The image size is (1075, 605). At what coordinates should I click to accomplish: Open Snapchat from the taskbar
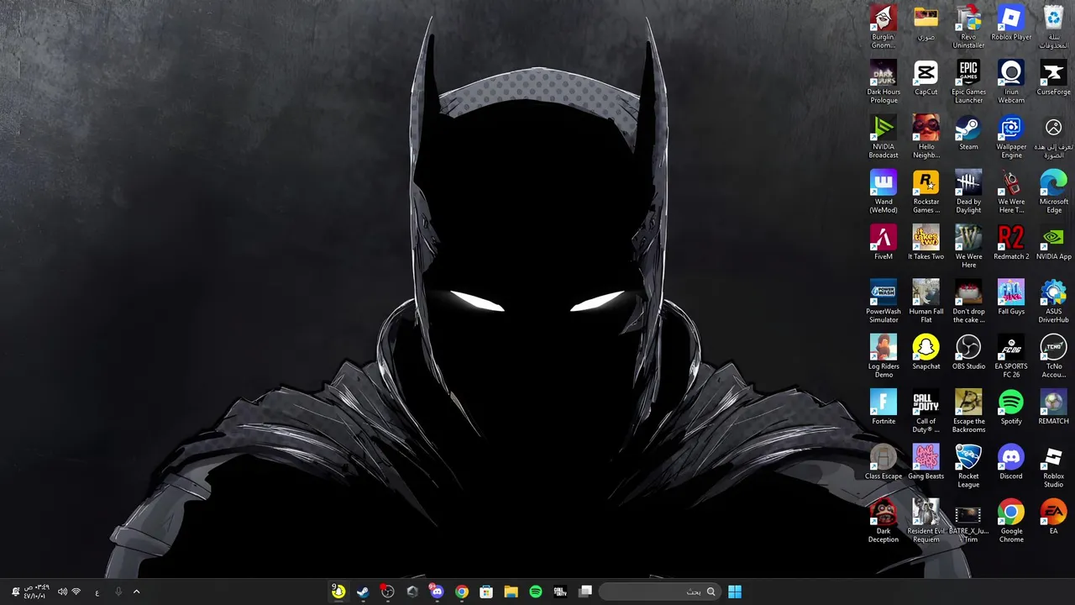tap(338, 592)
